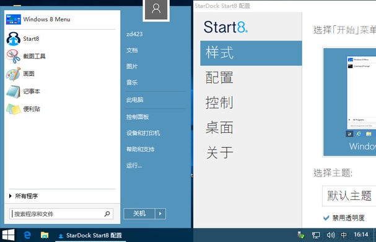
Task: Open the 默认主题 theme dropdown
Action: pos(349,196)
